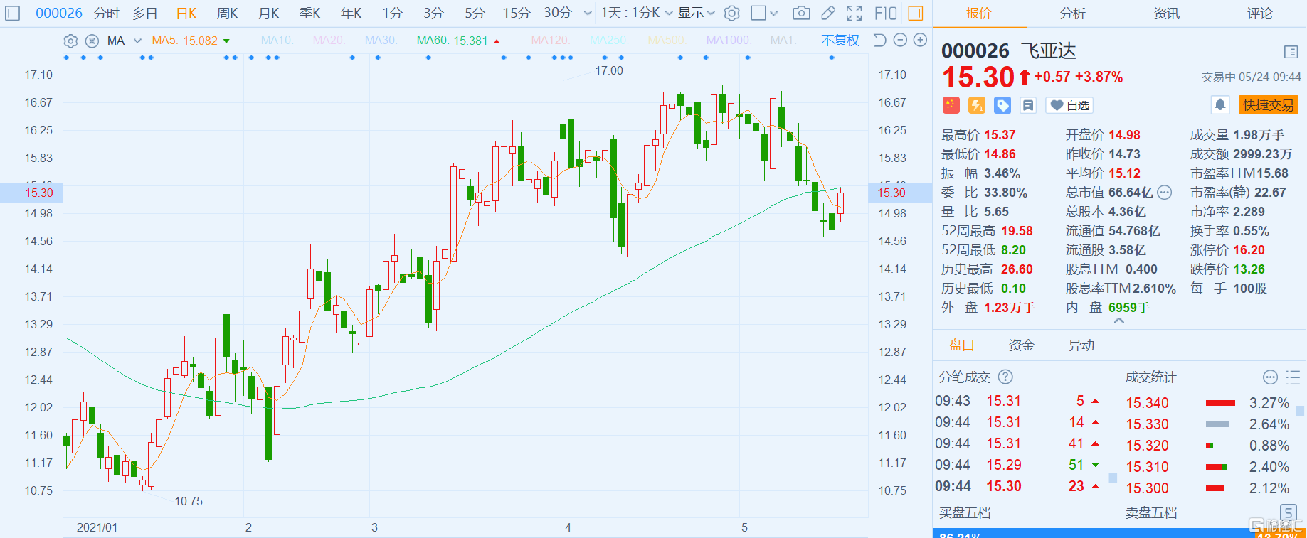Toggle MA120 line visibility
This screenshot has width=1307, height=538.
pos(550,41)
